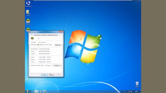Toggle the Скрытый checkbox
This screenshot has height=93, width=166.
pyautogui.click(x=46, y=65)
